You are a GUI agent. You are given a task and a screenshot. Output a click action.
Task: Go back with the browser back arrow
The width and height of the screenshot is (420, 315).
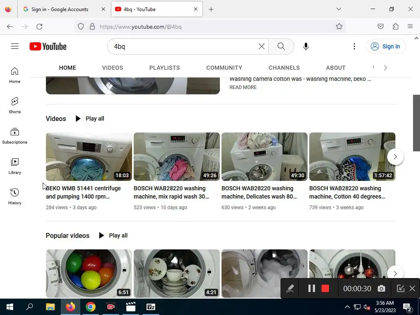pyautogui.click(x=10, y=27)
